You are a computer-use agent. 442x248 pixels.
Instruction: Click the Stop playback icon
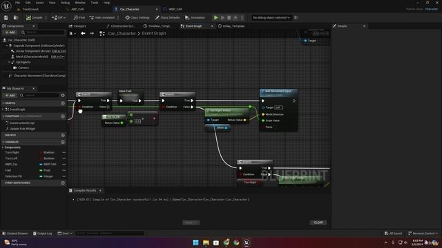[x=229, y=18]
